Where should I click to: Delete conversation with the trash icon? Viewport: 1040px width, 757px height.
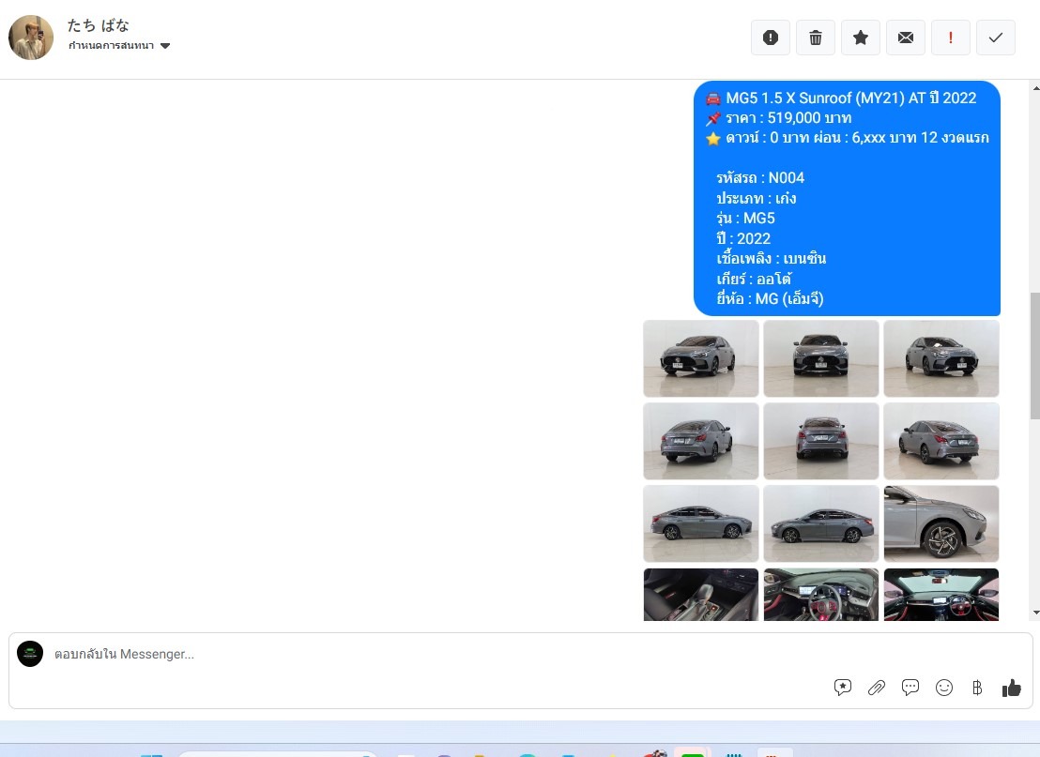click(x=815, y=38)
